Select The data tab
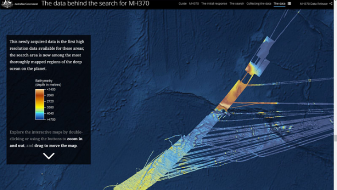The image size is (337, 190). pyautogui.click(x=279, y=4)
